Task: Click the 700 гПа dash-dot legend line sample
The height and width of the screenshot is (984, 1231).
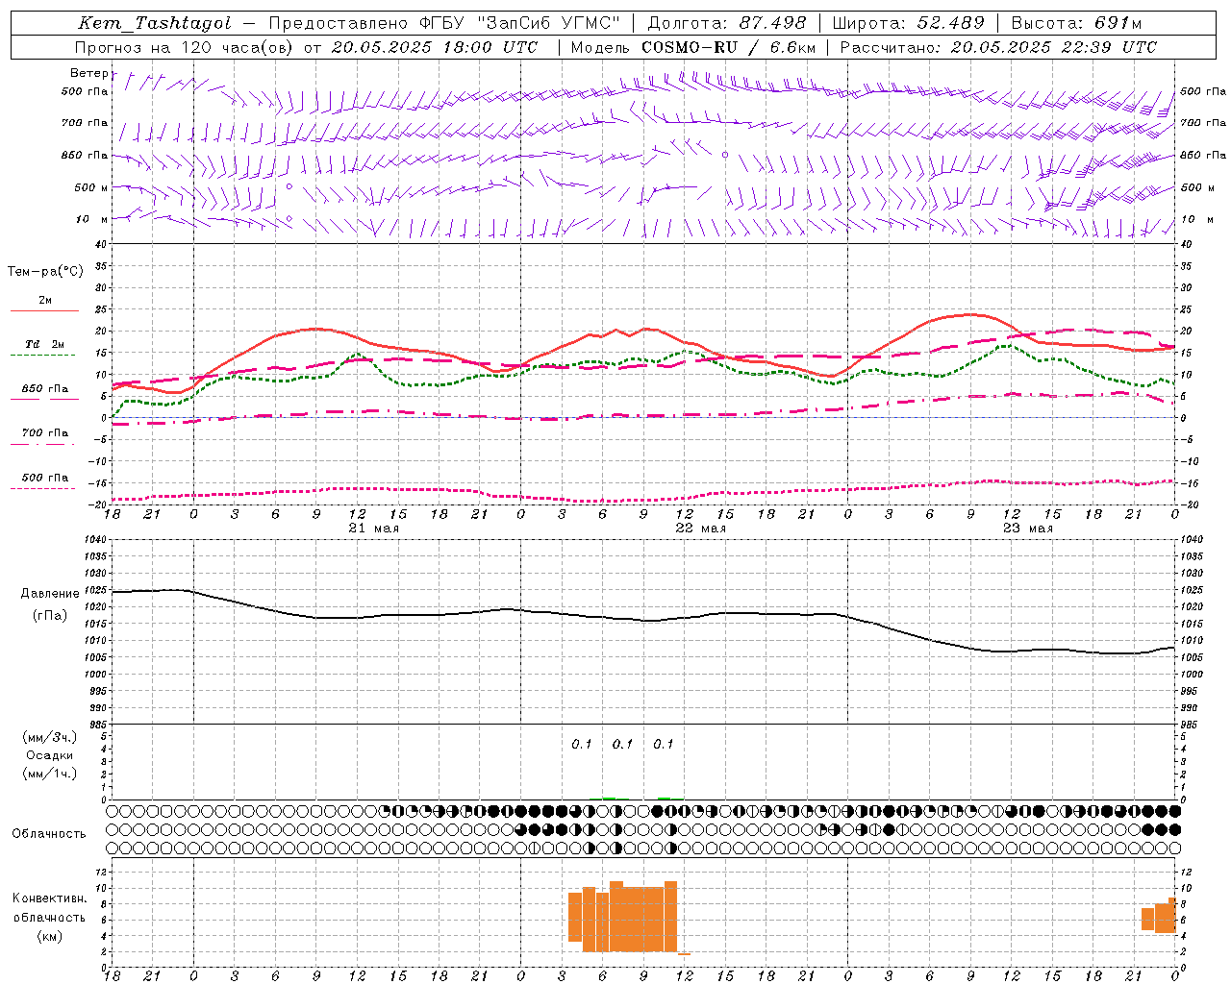Action: coord(43,444)
